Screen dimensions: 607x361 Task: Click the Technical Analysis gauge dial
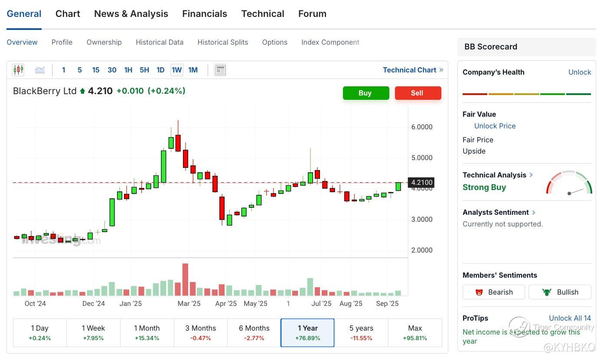[569, 182]
